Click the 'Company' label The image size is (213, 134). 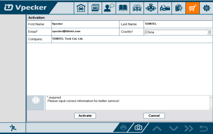coord(35,39)
